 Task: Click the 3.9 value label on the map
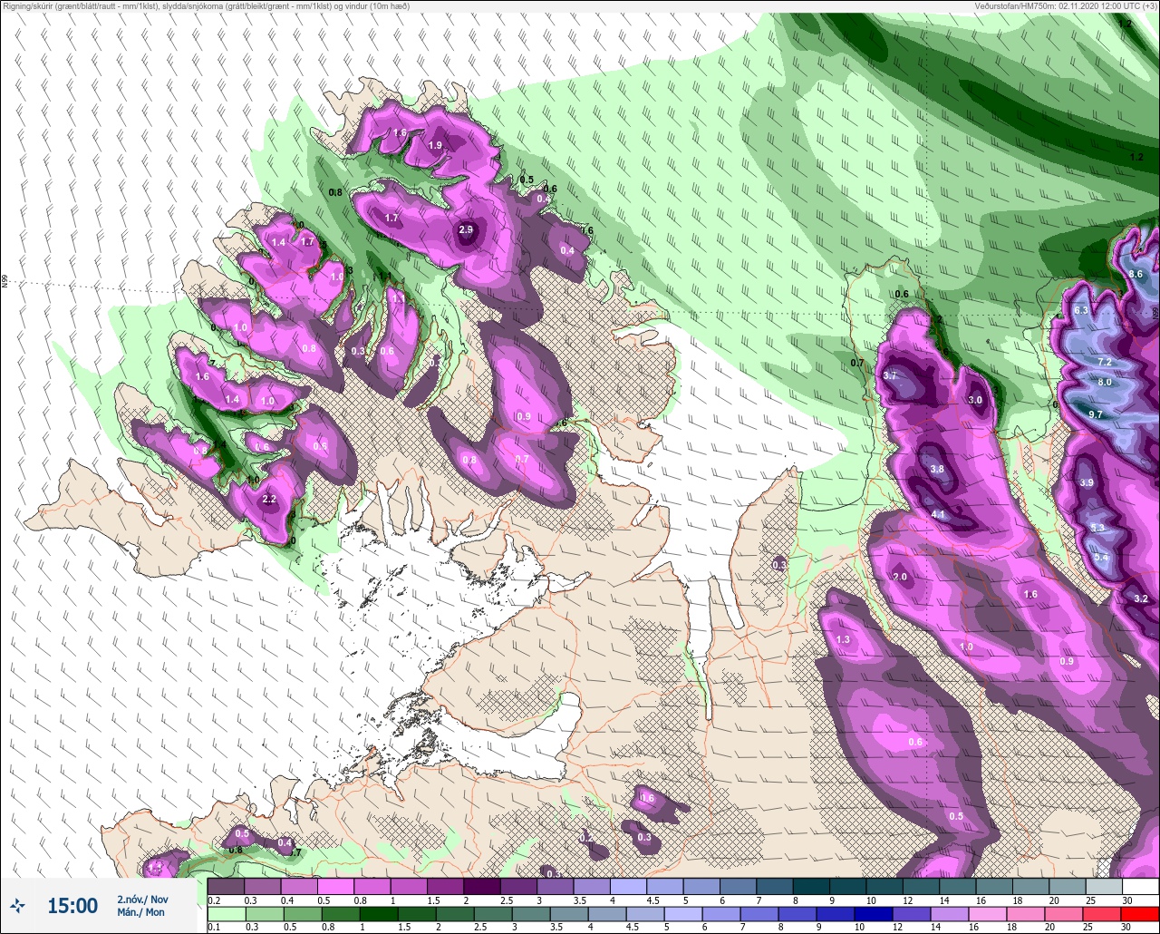pyautogui.click(x=1087, y=482)
